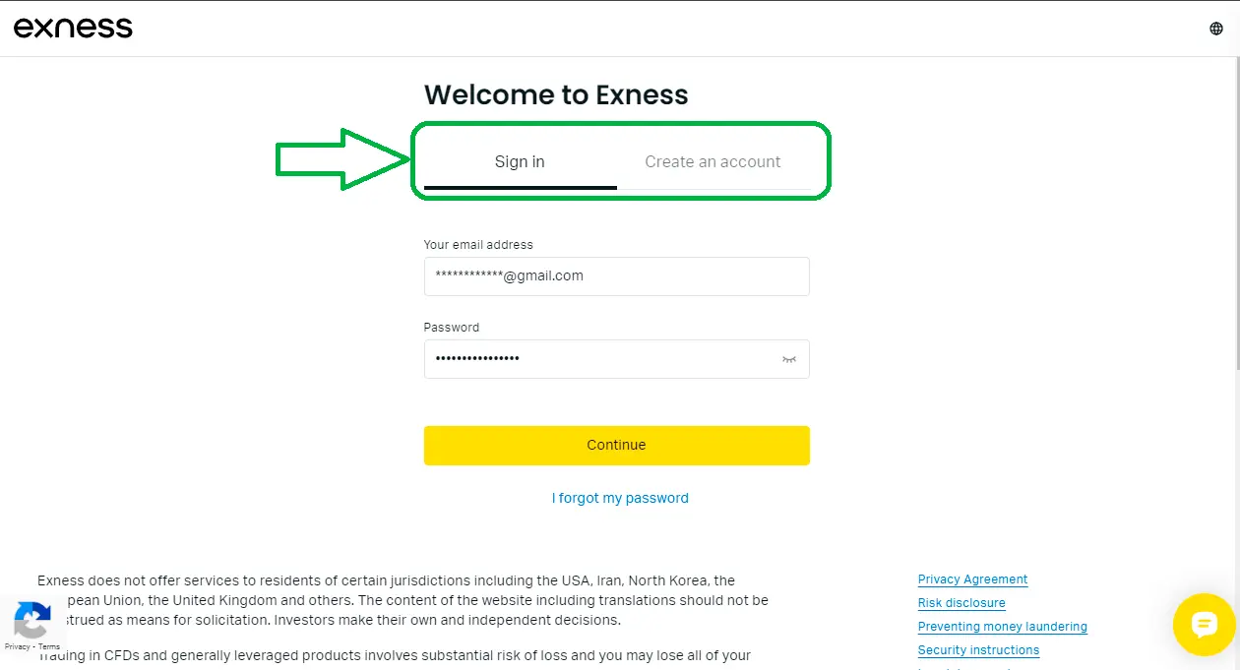Click the green arrow pointing at the tabs

coord(340,160)
